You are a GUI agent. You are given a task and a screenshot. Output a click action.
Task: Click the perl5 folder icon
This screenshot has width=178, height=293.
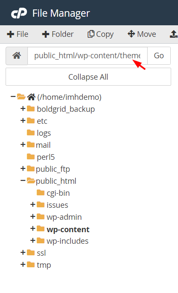[31, 157]
